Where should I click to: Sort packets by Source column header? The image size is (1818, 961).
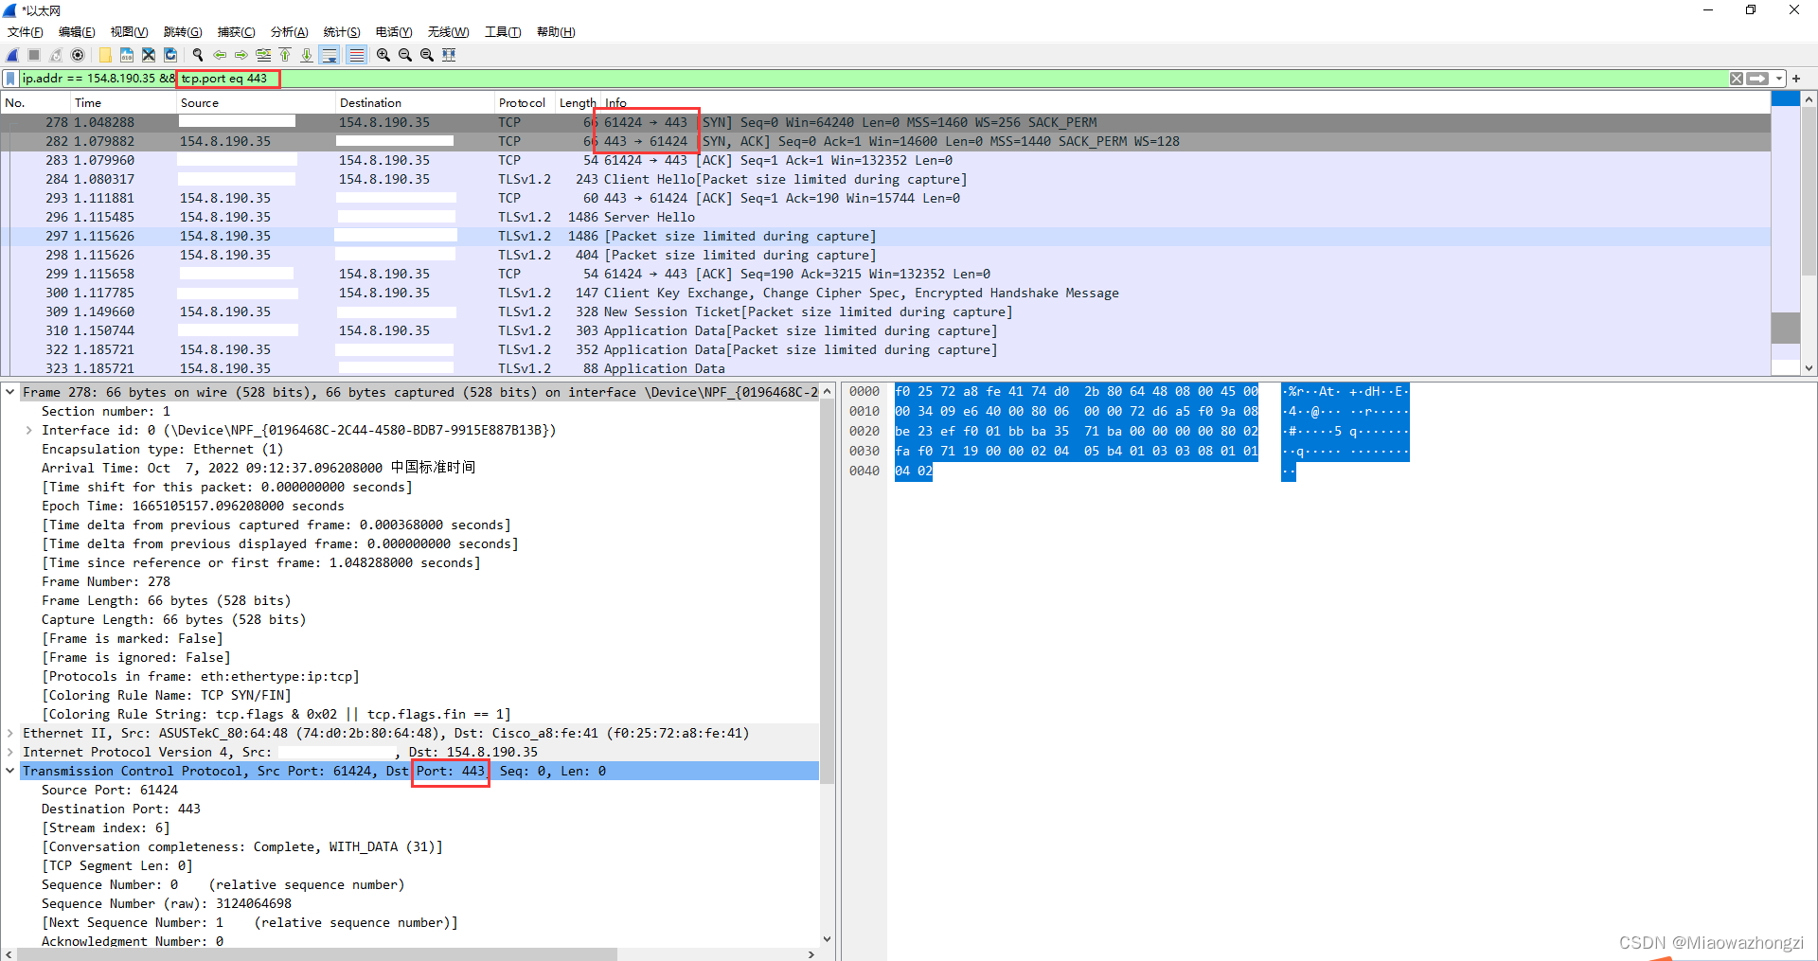click(x=256, y=103)
